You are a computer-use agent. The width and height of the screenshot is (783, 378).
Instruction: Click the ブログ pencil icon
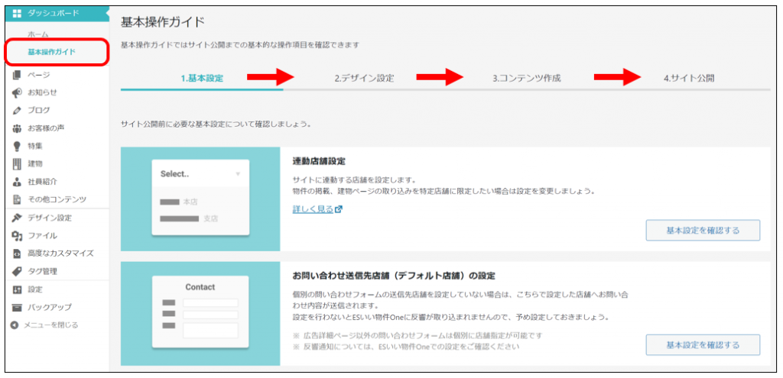(x=17, y=110)
